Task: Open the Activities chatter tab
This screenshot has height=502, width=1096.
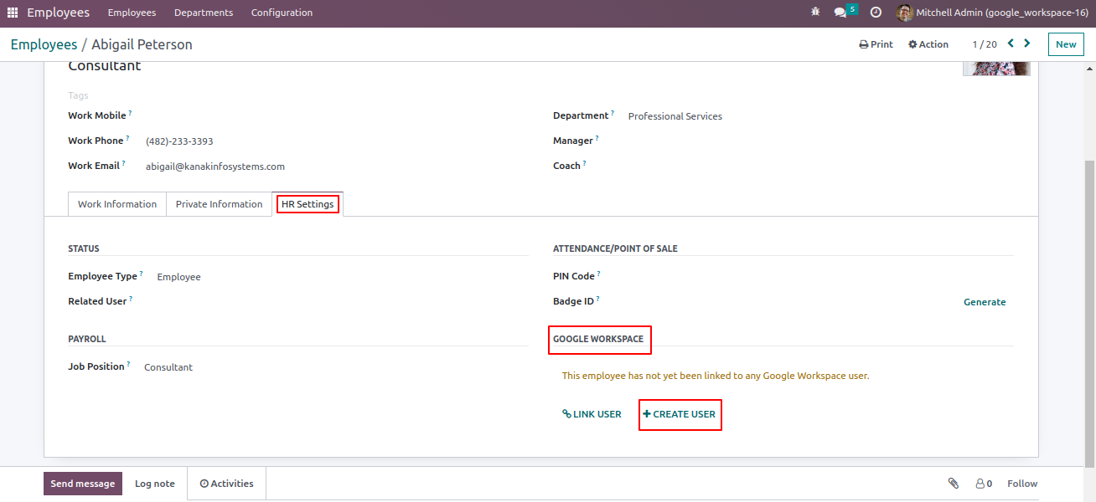Action: [x=226, y=484]
